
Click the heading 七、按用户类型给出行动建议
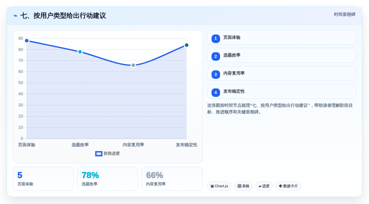pyautogui.click(x=63, y=16)
